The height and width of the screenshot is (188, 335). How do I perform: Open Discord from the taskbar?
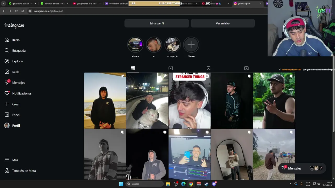[x=214, y=184]
